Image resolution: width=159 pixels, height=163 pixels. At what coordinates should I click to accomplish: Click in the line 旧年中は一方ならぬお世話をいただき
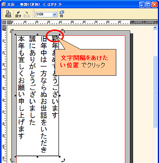[44, 94]
